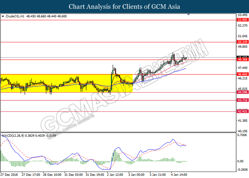Click the 0.00 MACD scale value

pos(240,161)
